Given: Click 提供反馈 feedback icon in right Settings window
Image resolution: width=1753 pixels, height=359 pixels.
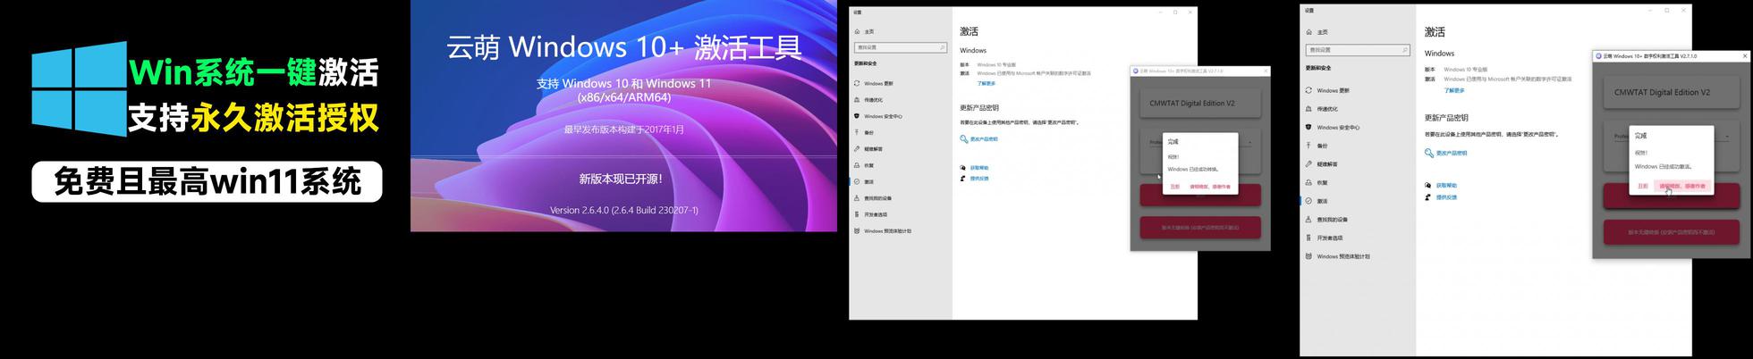Looking at the screenshot, I should pos(1428,196).
